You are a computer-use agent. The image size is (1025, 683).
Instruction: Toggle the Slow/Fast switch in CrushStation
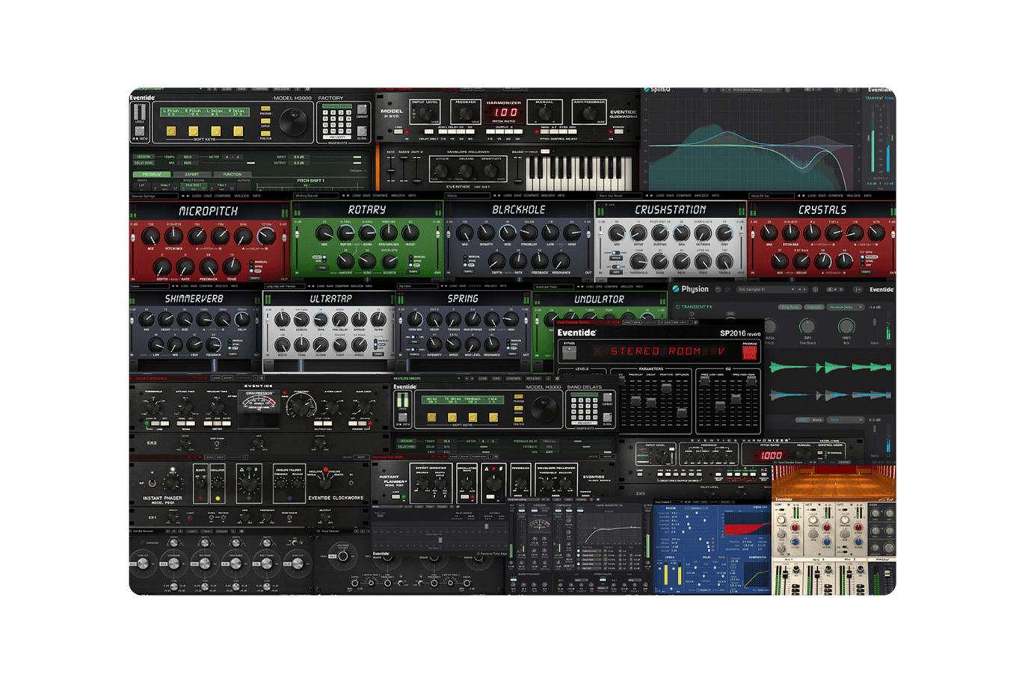pos(616,253)
